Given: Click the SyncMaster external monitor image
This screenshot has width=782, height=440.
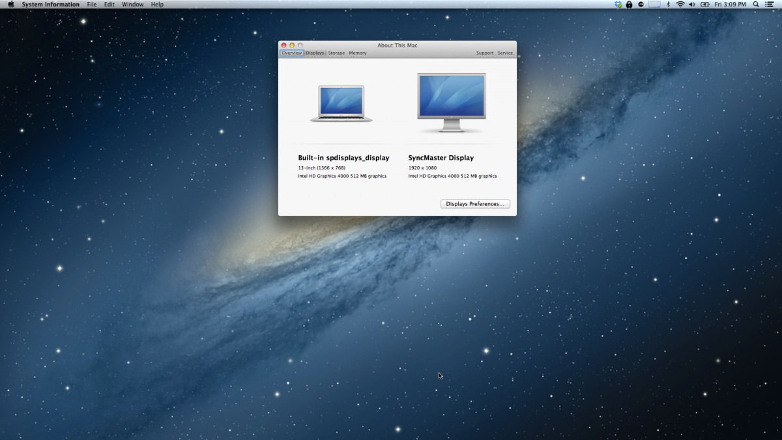Looking at the screenshot, I should pyautogui.click(x=452, y=103).
